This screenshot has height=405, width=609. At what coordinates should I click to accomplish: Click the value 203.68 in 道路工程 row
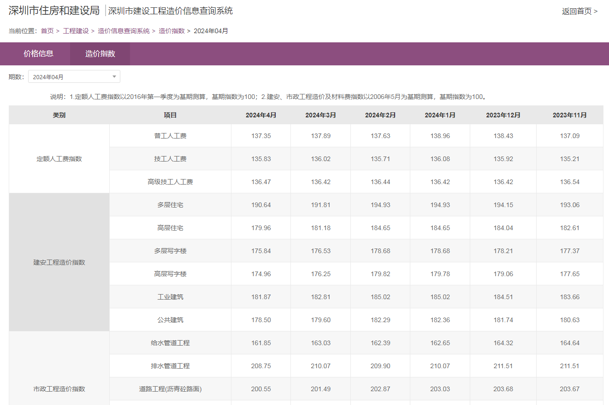coord(503,389)
